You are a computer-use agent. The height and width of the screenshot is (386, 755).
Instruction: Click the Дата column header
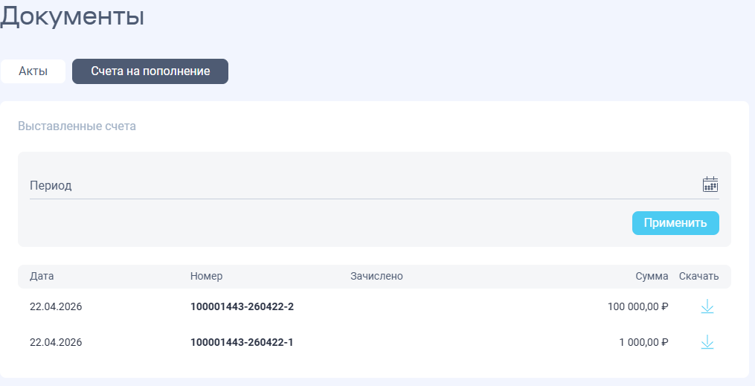pyautogui.click(x=42, y=276)
